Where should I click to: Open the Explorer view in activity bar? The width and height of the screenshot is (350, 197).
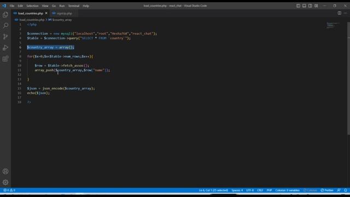coord(5,15)
